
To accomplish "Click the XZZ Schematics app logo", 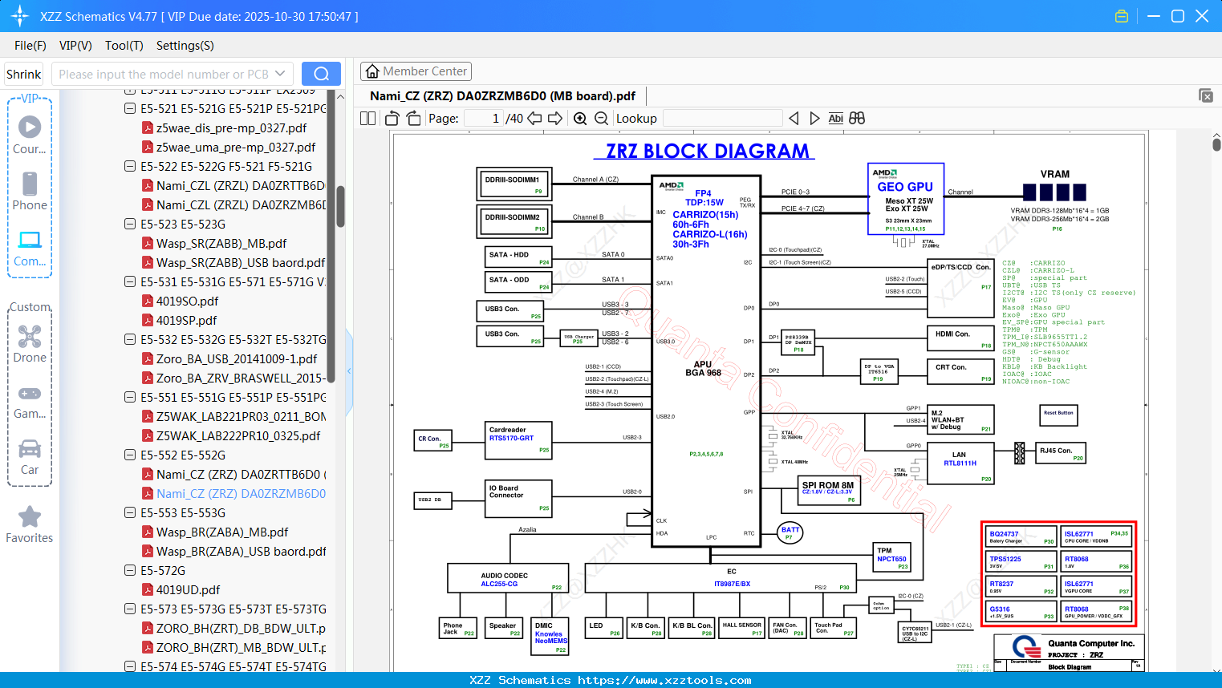I will [20, 16].
